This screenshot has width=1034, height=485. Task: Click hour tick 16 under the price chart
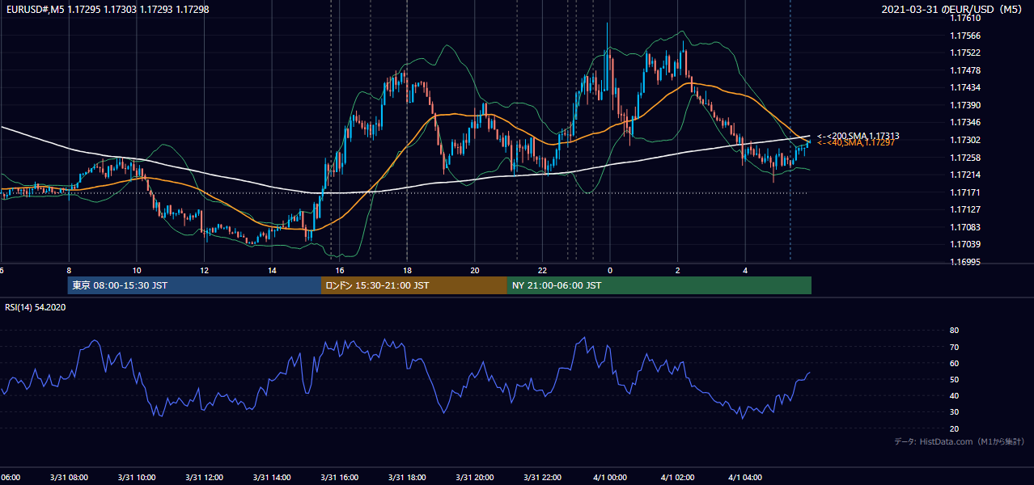340,270
